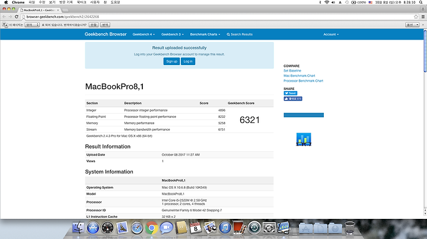This screenshot has height=239, width=427.
Task: Click the Log in button
Action: [x=188, y=62]
